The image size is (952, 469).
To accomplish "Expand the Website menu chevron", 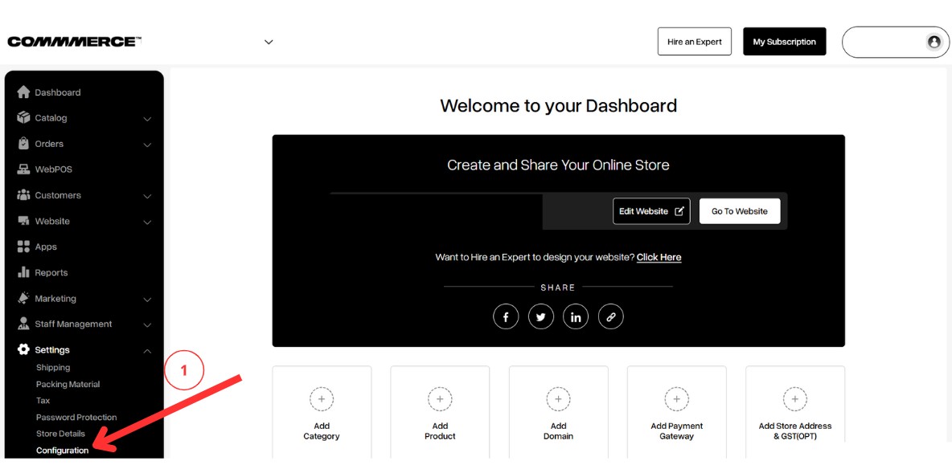I will pyautogui.click(x=147, y=222).
